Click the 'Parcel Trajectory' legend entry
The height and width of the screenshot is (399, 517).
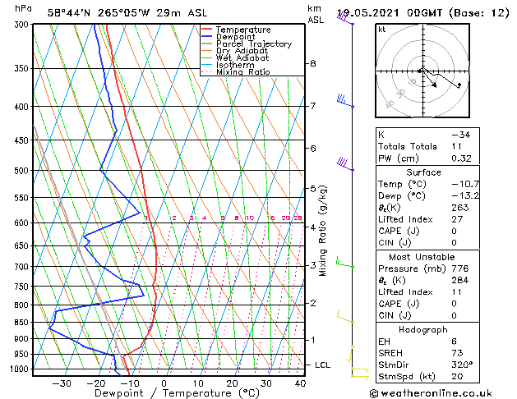(x=254, y=44)
